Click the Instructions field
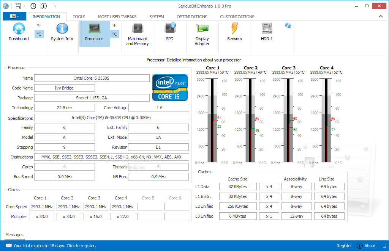The height and width of the screenshot is (251, 389). 112,157
